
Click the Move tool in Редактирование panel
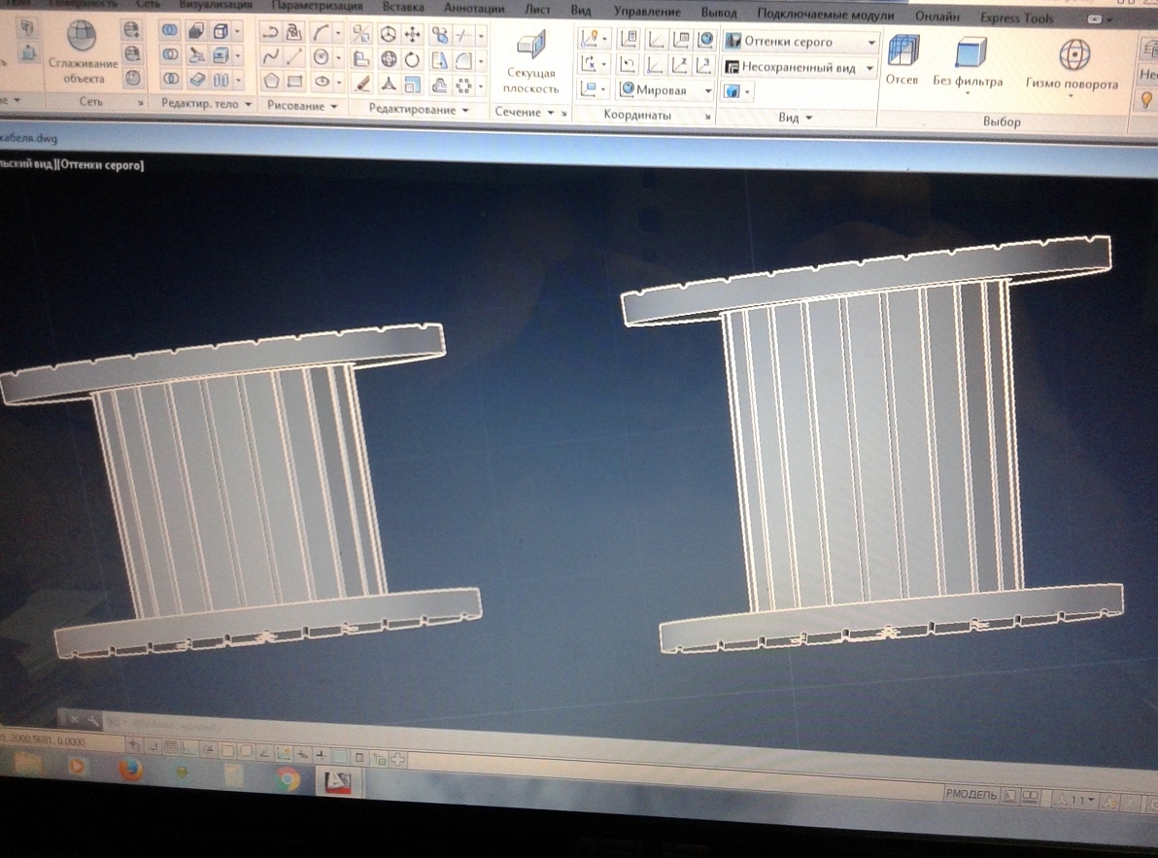413,35
